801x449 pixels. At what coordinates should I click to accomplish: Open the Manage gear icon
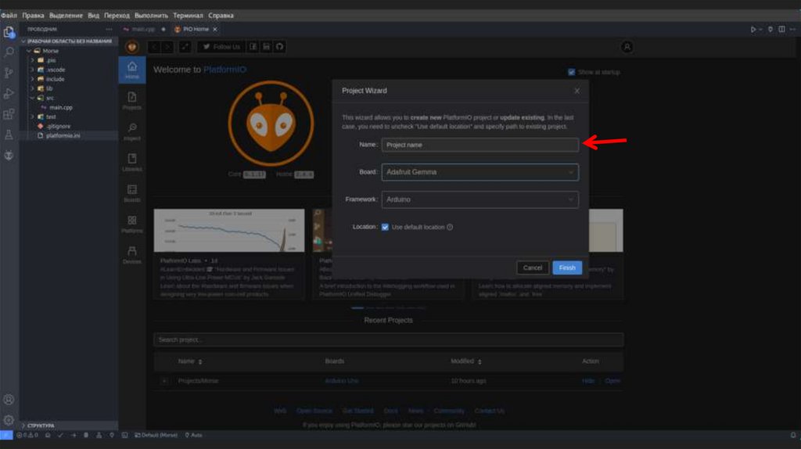point(9,420)
